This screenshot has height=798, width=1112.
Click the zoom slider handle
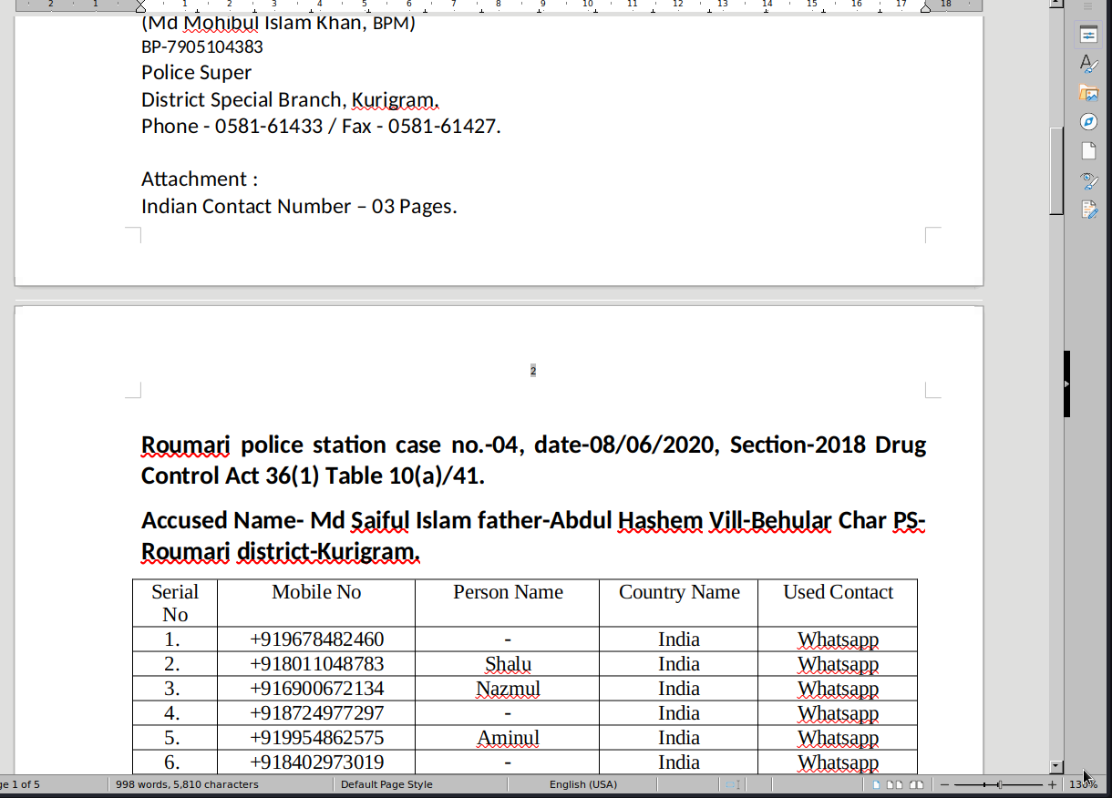click(x=1000, y=784)
